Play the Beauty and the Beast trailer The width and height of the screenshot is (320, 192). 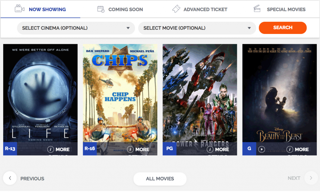tap(262, 149)
